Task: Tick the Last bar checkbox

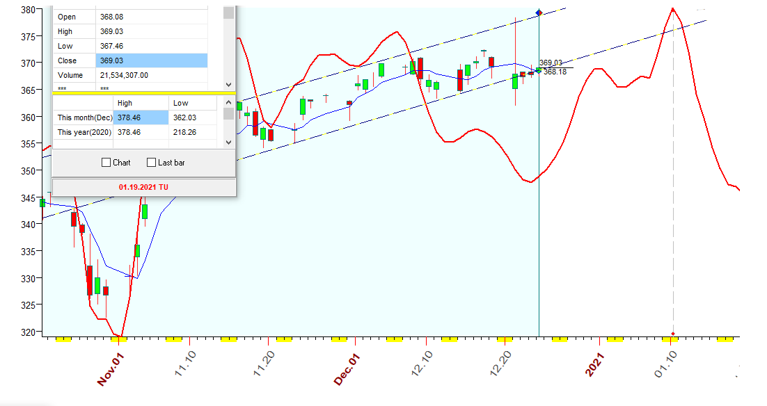Action: 152,163
